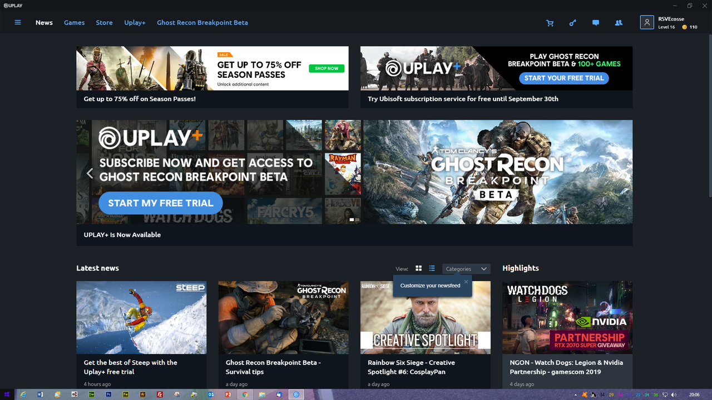Click 'Try Ubisoft subscription service' caption

click(463, 99)
